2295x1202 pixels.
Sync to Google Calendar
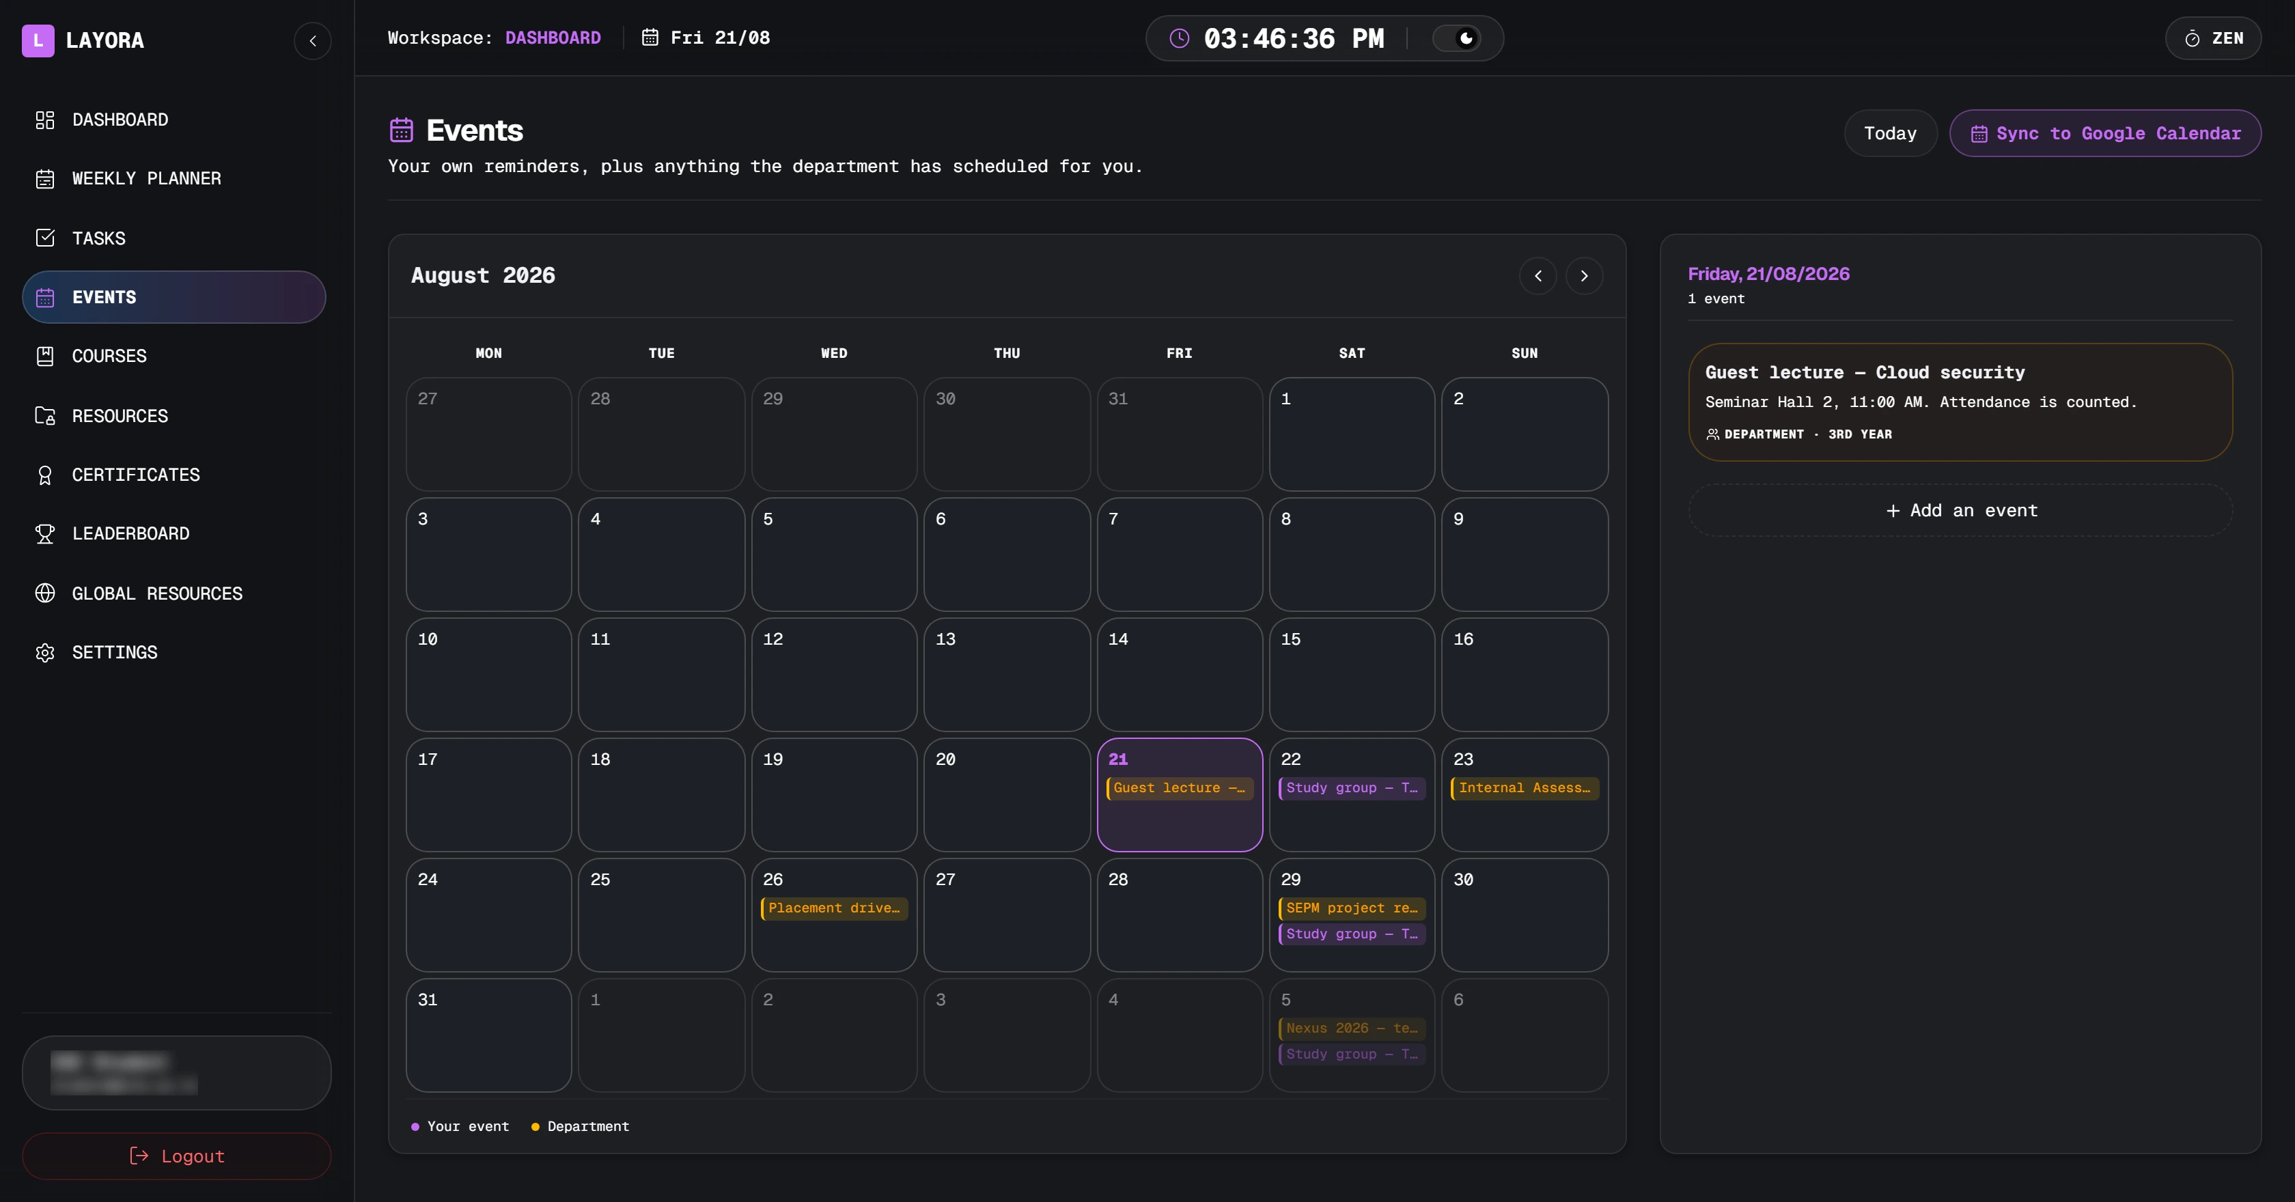click(2105, 132)
